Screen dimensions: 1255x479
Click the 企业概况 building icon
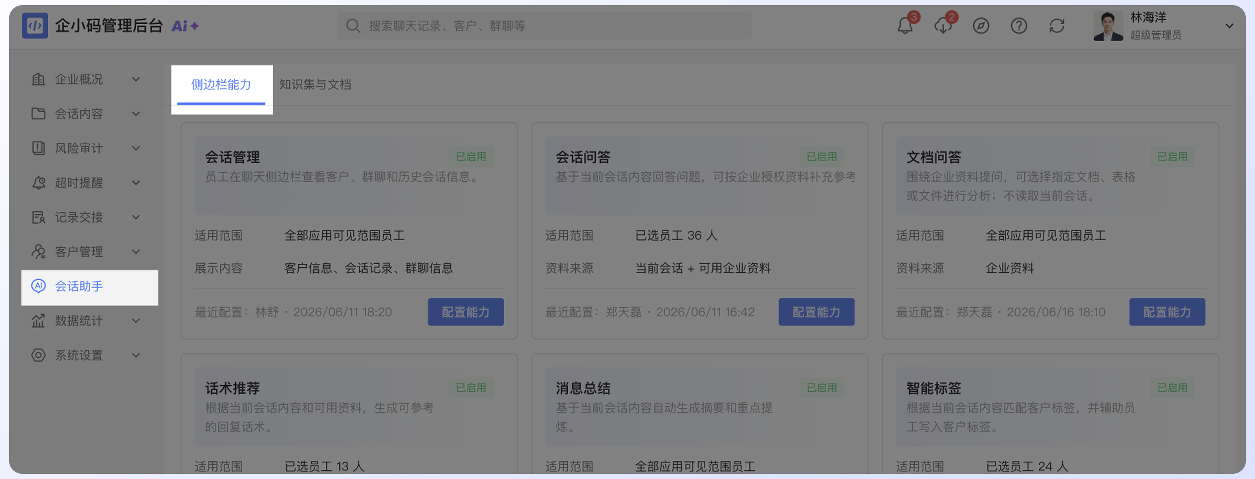(x=38, y=79)
